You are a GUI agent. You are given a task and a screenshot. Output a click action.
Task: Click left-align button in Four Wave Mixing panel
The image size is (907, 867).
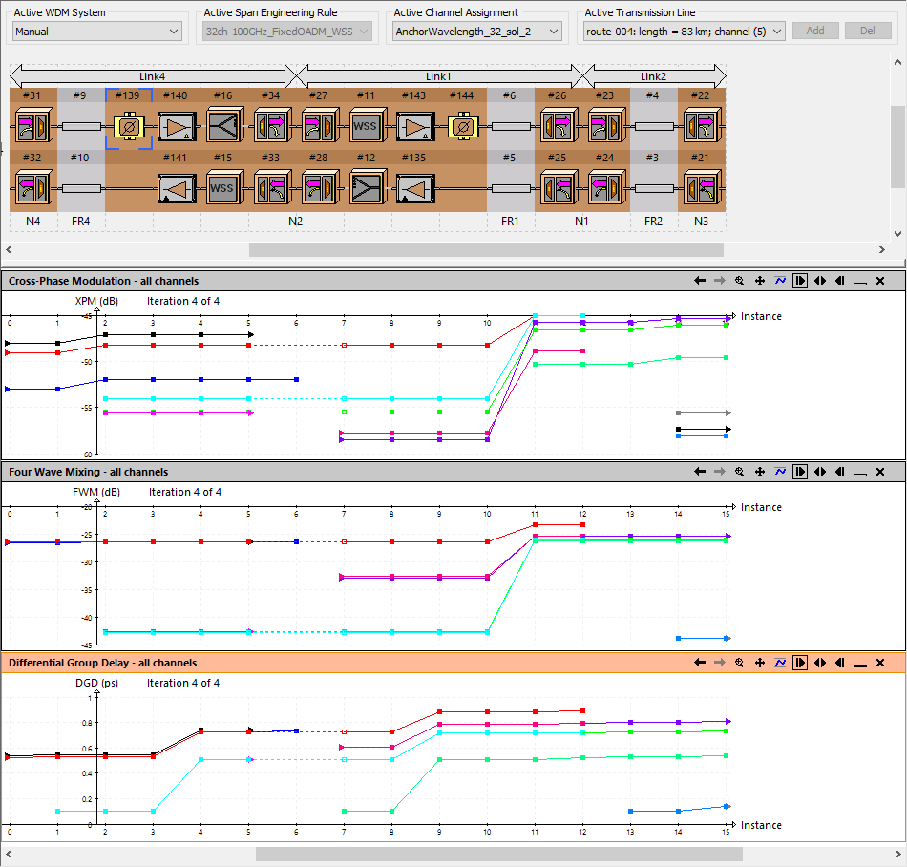[x=840, y=472]
